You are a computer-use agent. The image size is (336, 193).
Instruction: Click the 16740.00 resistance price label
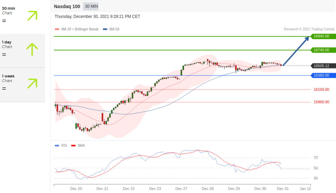pos(323,50)
